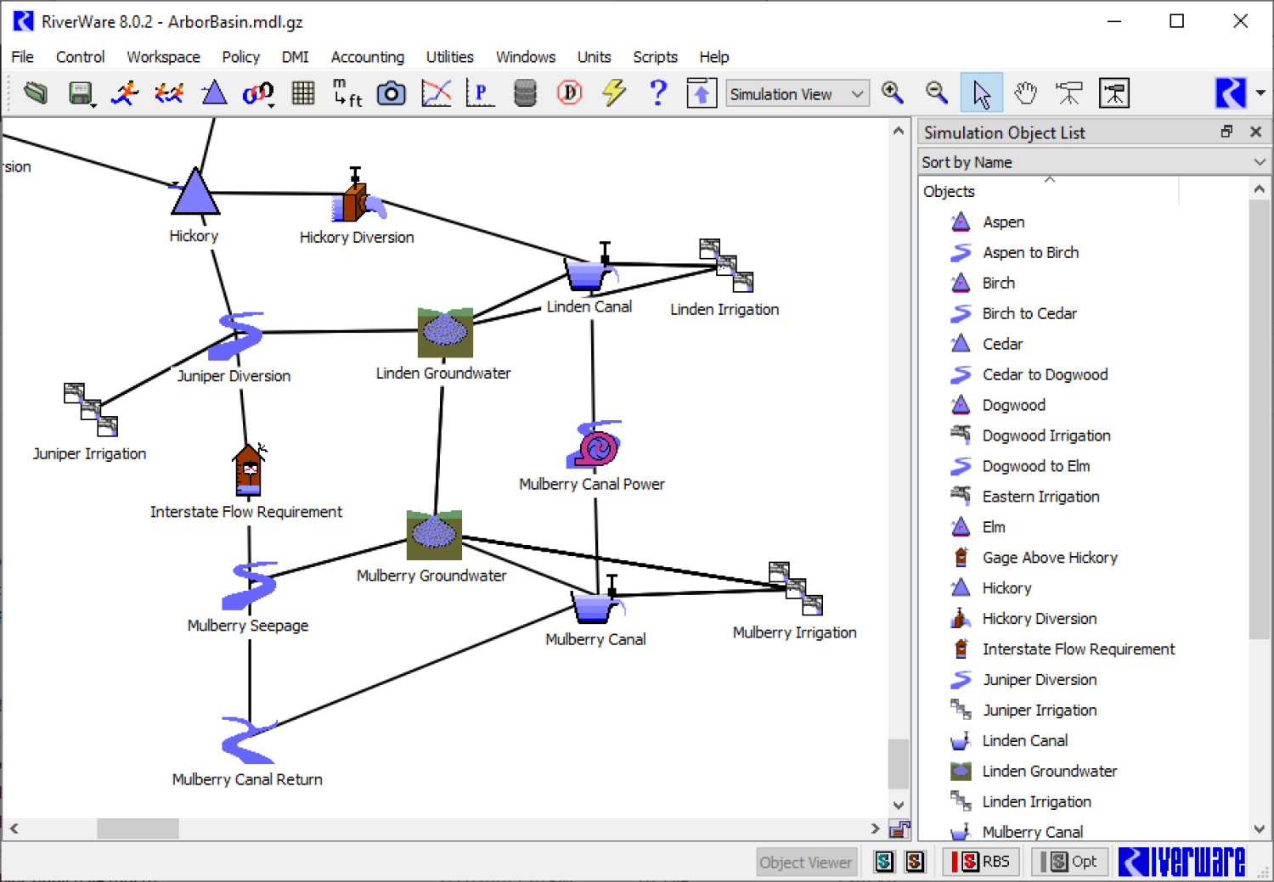Screen dimensions: 1274x882
Task: Open the Utilities menu
Action: pyautogui.click(x=449, y=57)
